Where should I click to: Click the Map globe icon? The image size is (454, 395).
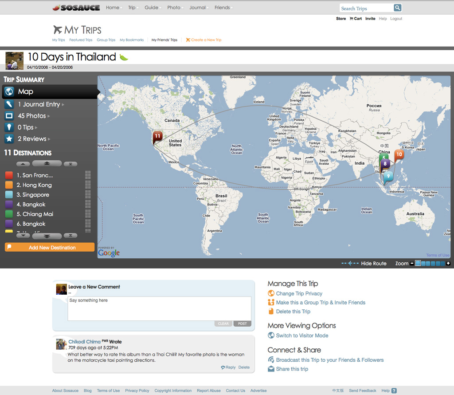[x=9, y=91]
